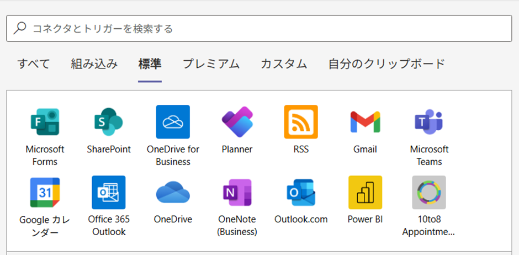
Task: Click the 'Microsoft Teams' label text
Action: (429, 156)
